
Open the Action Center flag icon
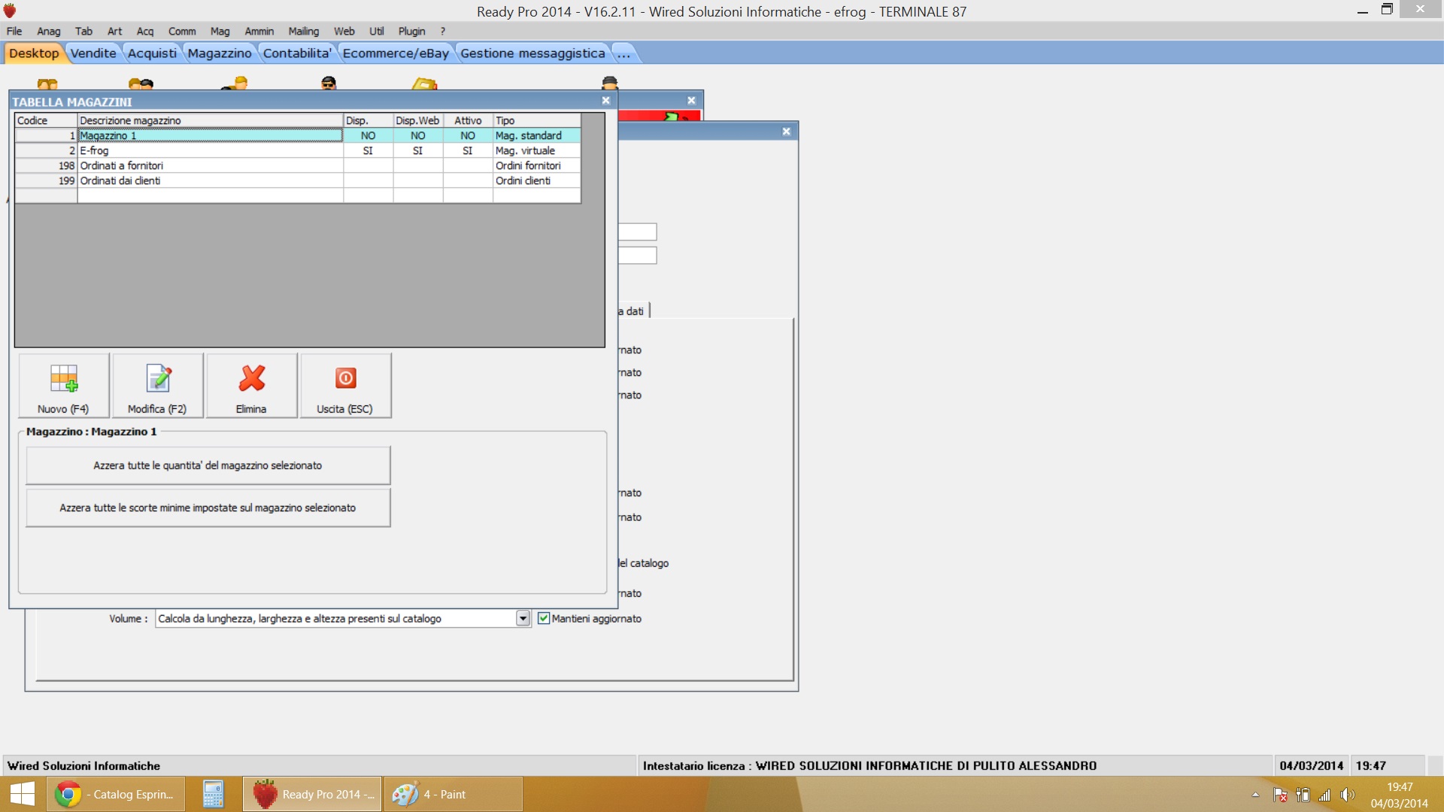tap(1280, 795)
